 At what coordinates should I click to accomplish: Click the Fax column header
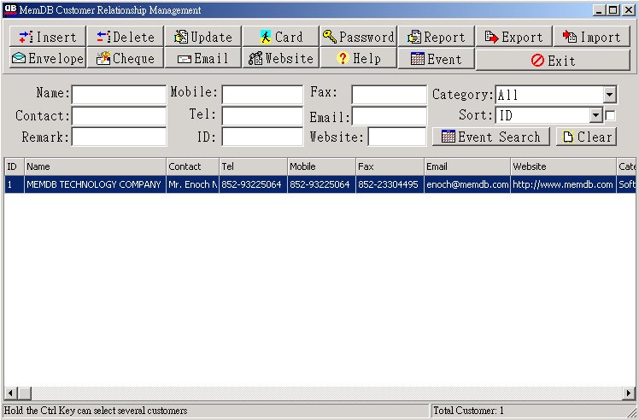390,166
